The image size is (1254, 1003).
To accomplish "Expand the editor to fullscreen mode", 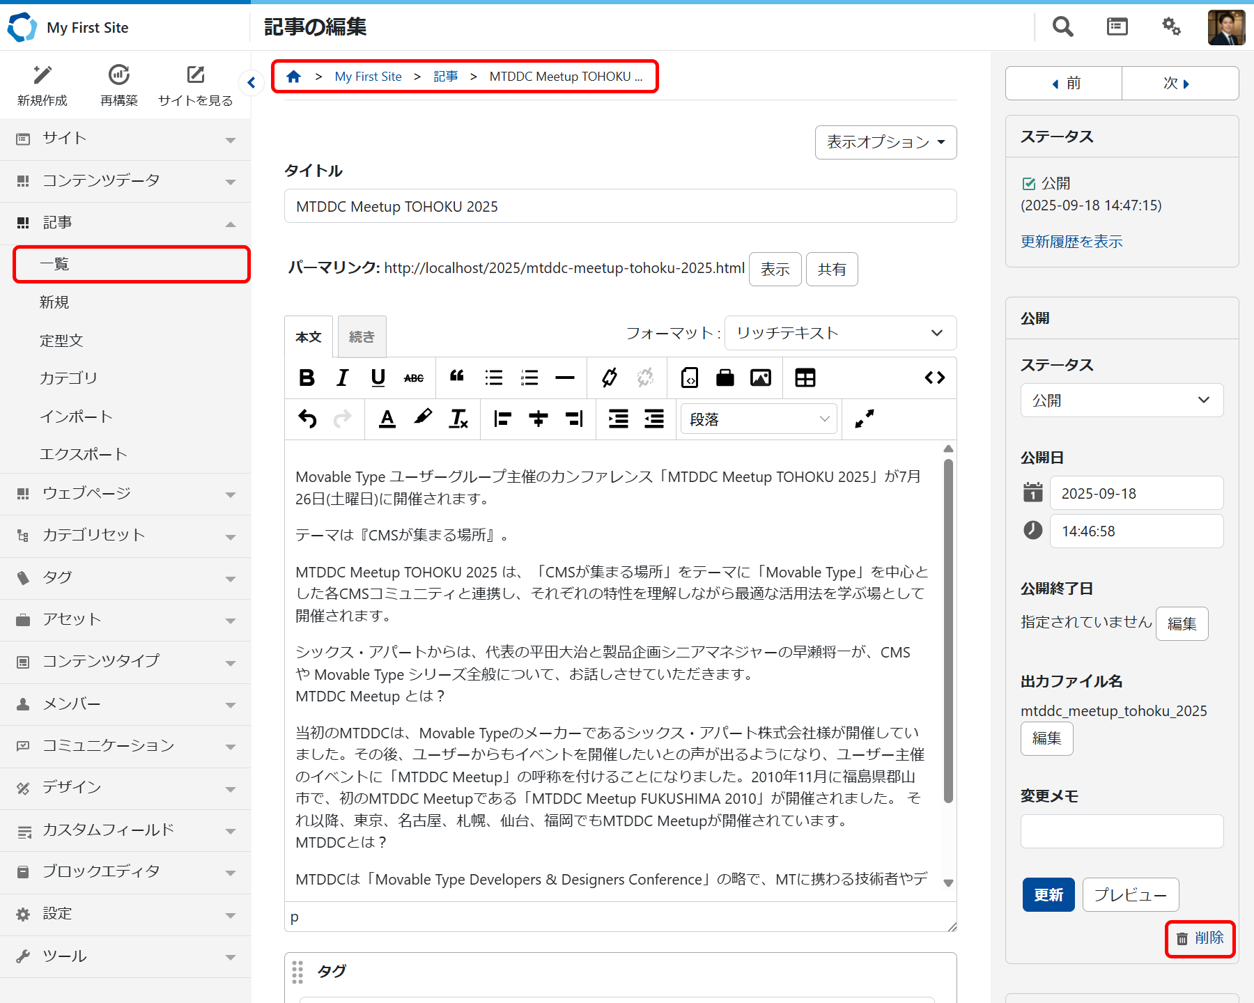I will 864,419.
